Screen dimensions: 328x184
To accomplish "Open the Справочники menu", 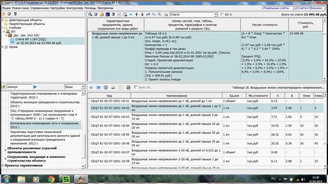I will (39, 8).
